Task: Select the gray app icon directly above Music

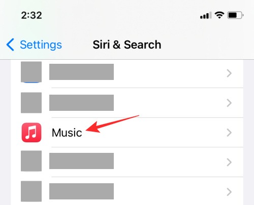Action: click(31, 103)
